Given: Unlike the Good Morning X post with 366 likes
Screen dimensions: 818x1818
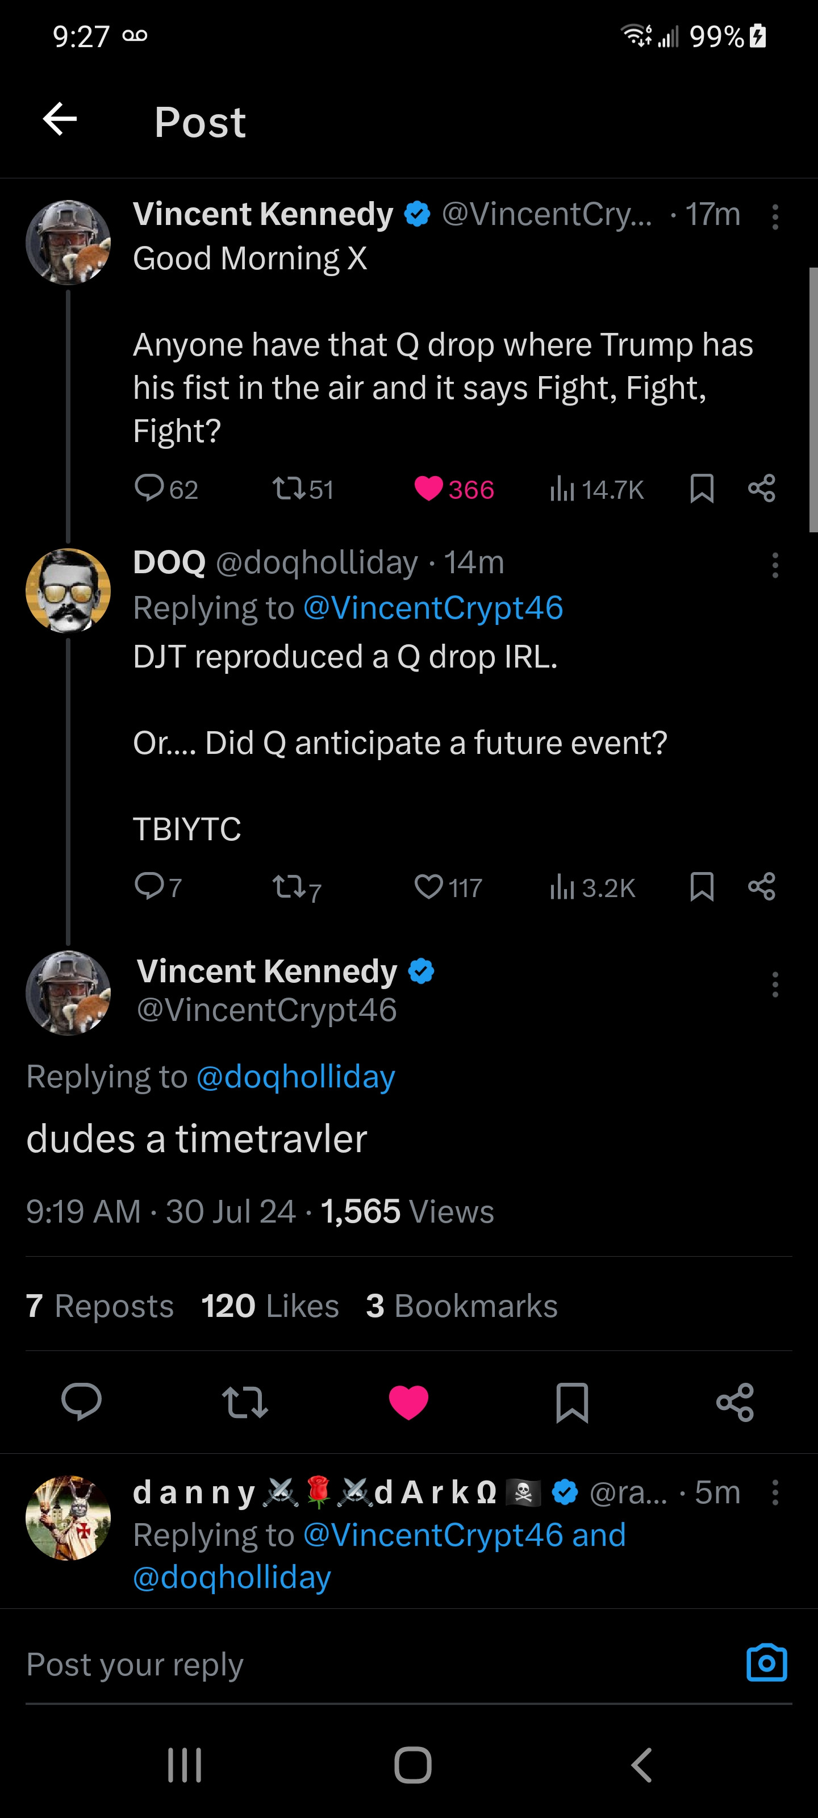Looking at the screenshot, I should pyautogui.click(x=428, y=489).
